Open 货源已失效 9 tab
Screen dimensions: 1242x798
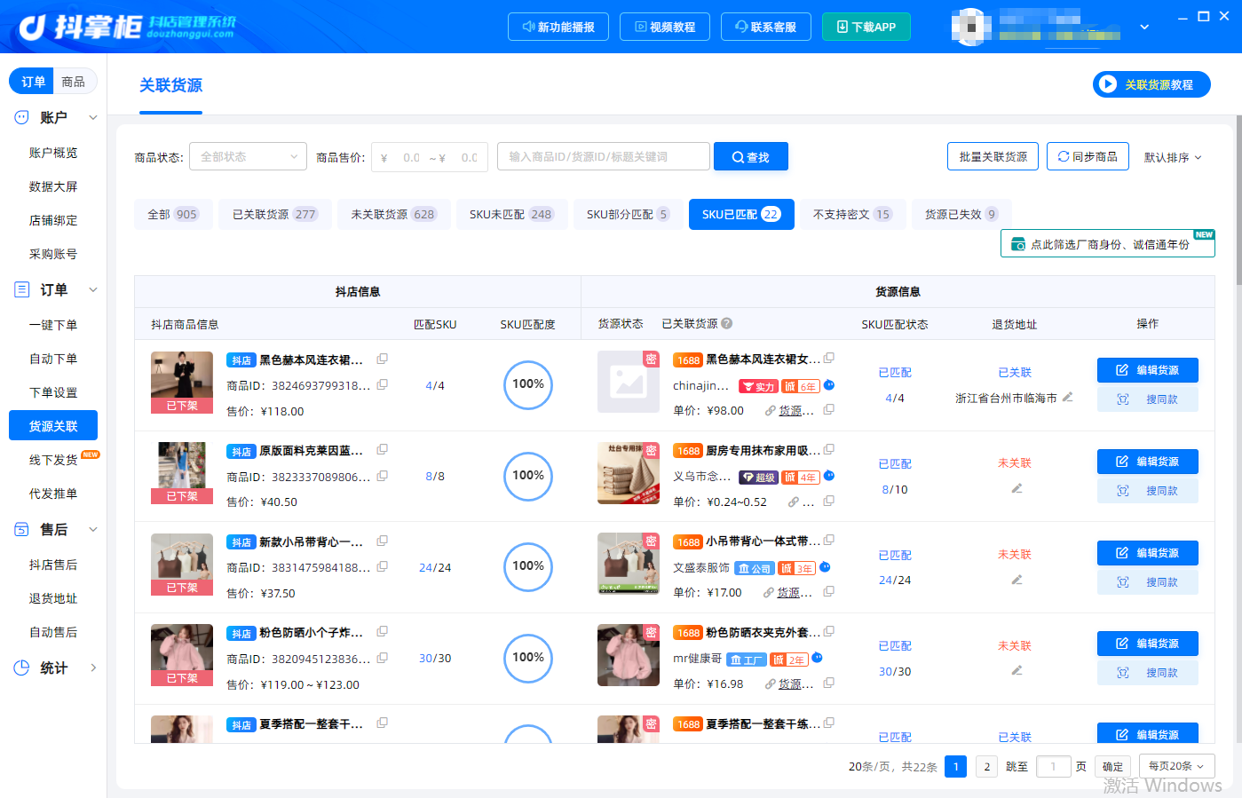coord(961,214)
